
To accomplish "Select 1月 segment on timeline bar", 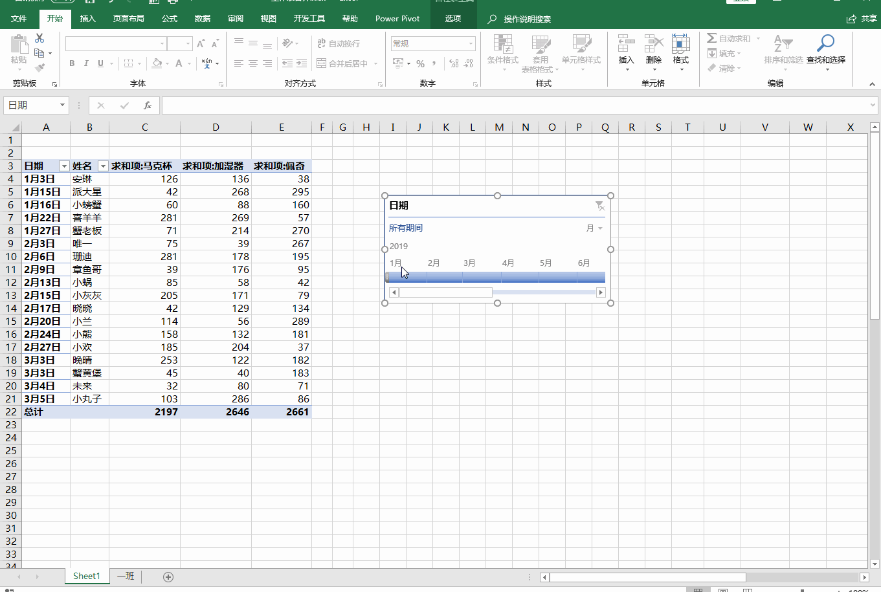I will pyautogui.click(x=407, y=278).
